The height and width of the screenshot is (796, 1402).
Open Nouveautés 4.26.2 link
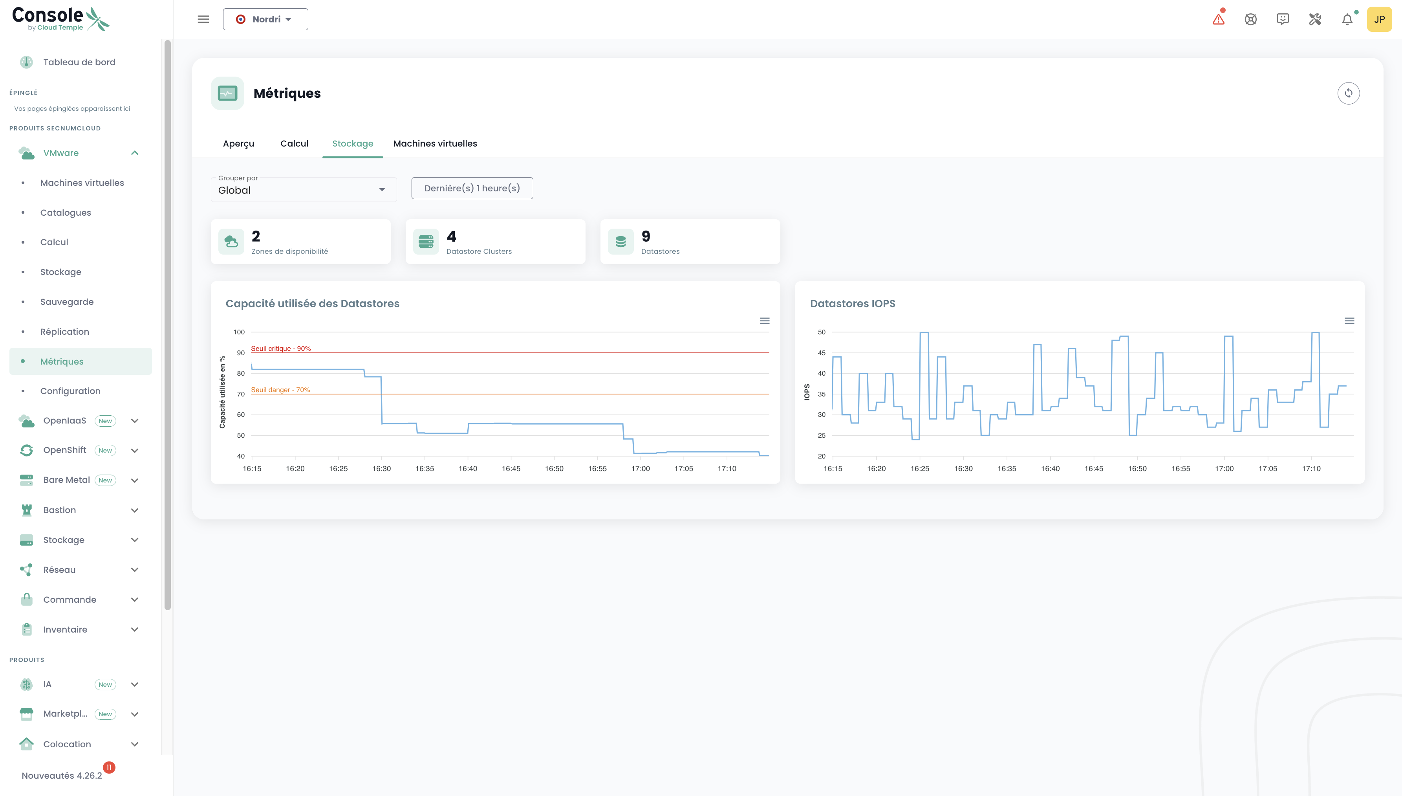click(62, 775)
